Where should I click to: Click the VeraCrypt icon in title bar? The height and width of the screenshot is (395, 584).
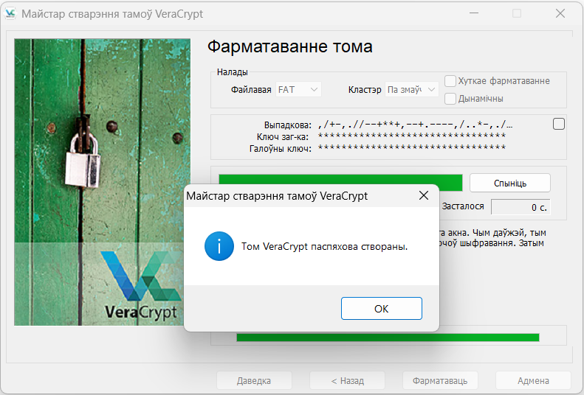[x=10, y=13]
